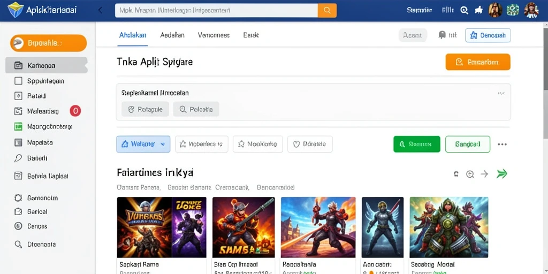Image resolution: width=548 pixels, height=274 pixels.
Task: Click the grey right arrow in the section header
Action: [x=484, y=174]
